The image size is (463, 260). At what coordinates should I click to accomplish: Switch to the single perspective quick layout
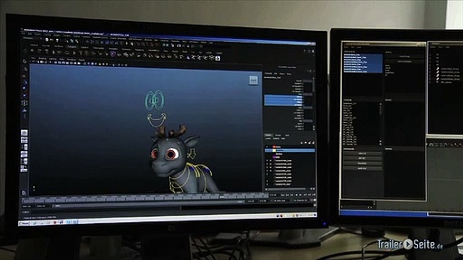[x=24, y=133]
